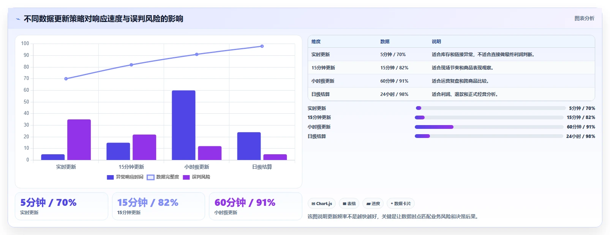Viewport: 610px width, 235px height.
Task: Click the chart heading 不同数据更新策略 title
Action: pos(103,19)
